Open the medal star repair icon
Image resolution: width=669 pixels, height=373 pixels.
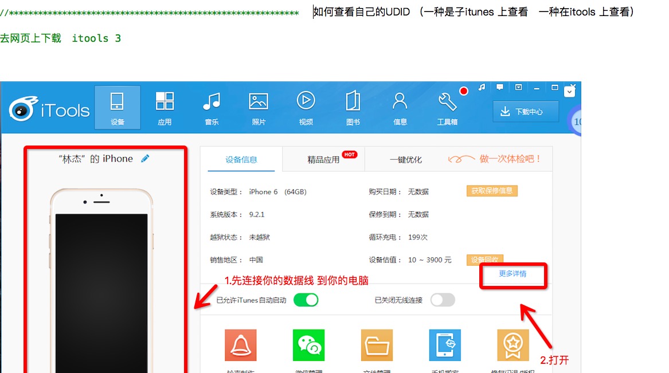[x=513, y=345]
